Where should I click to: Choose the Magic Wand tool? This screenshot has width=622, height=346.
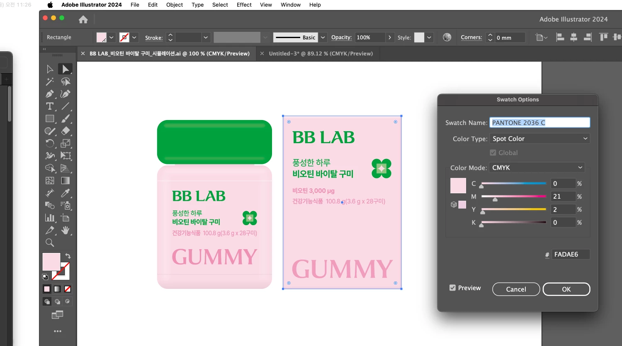coord(50,82)
